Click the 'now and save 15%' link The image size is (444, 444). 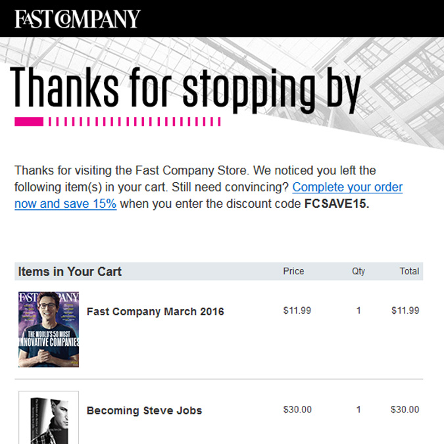pyautogui.click(x=65, y=204)
